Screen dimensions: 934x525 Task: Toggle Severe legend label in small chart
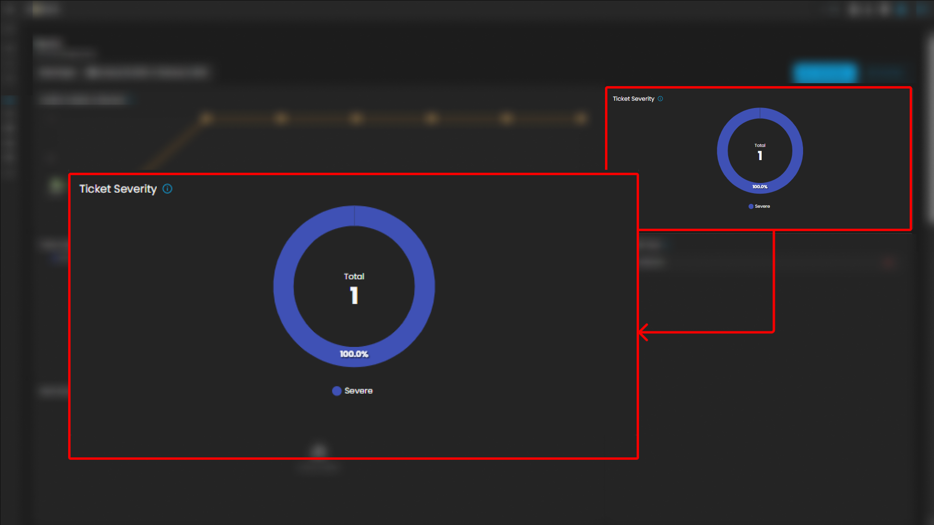pyautogui.click(x=762, y=206)
